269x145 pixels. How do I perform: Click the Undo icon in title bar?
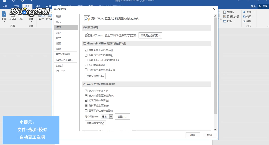pos(13,1)
